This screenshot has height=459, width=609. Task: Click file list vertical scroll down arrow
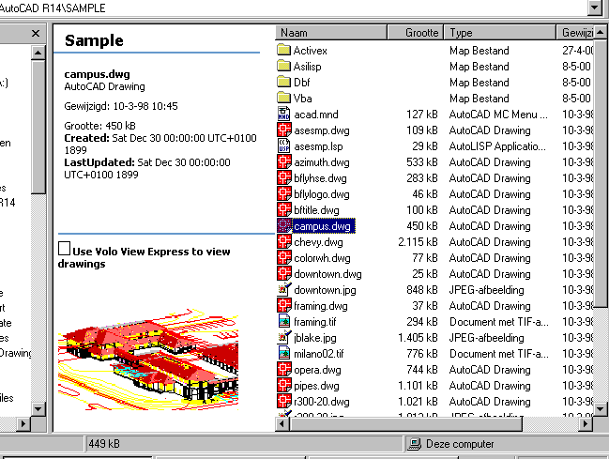(x=600, y=408)
